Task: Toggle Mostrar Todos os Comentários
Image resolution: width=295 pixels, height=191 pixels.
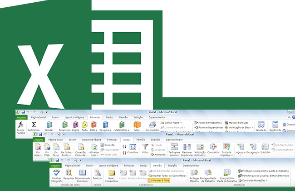Action: point(167,176)
